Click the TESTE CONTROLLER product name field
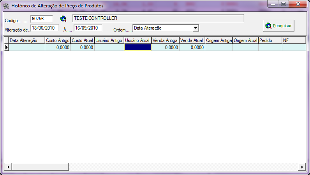This screenshot has width=310, height=175. tap(158, 18)
